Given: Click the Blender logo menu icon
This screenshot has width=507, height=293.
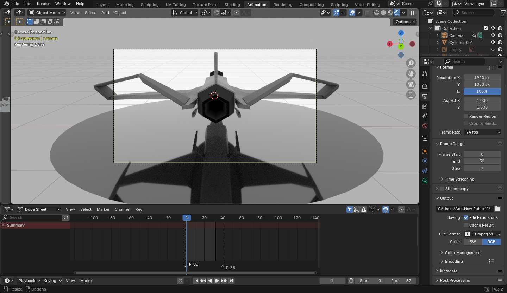Looking at the screenshot, I should [x=6, y=4].
